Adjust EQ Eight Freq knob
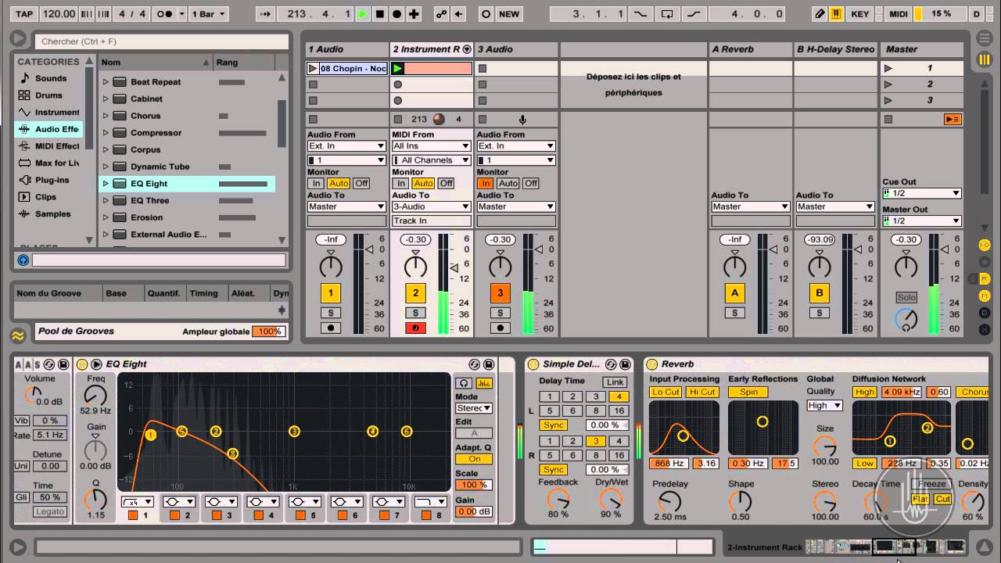 tap(95, 396)
